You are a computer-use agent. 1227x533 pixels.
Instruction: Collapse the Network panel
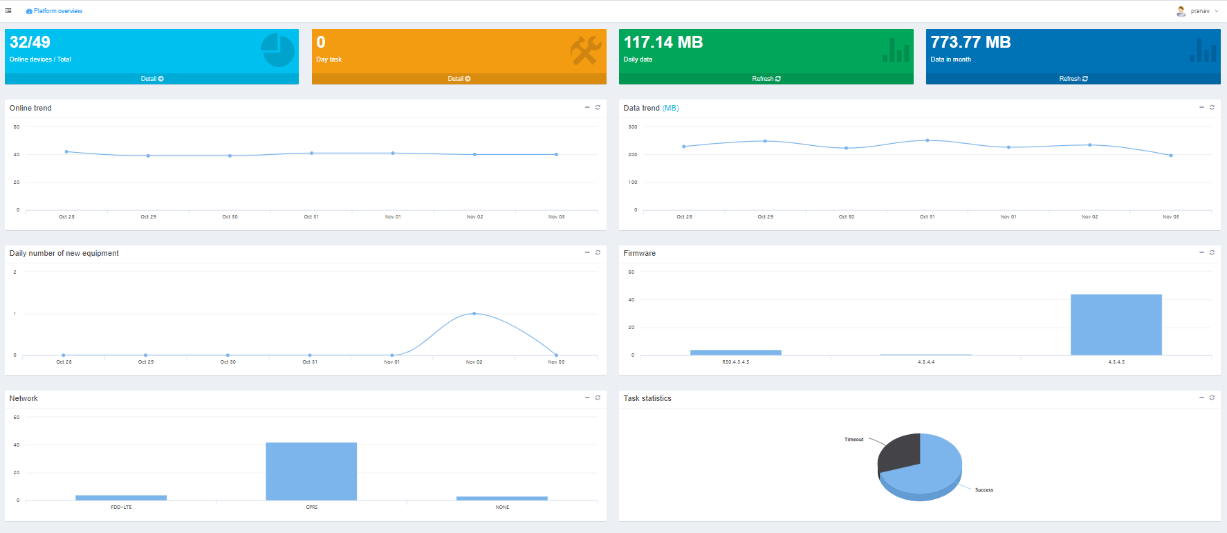[587, 398]
